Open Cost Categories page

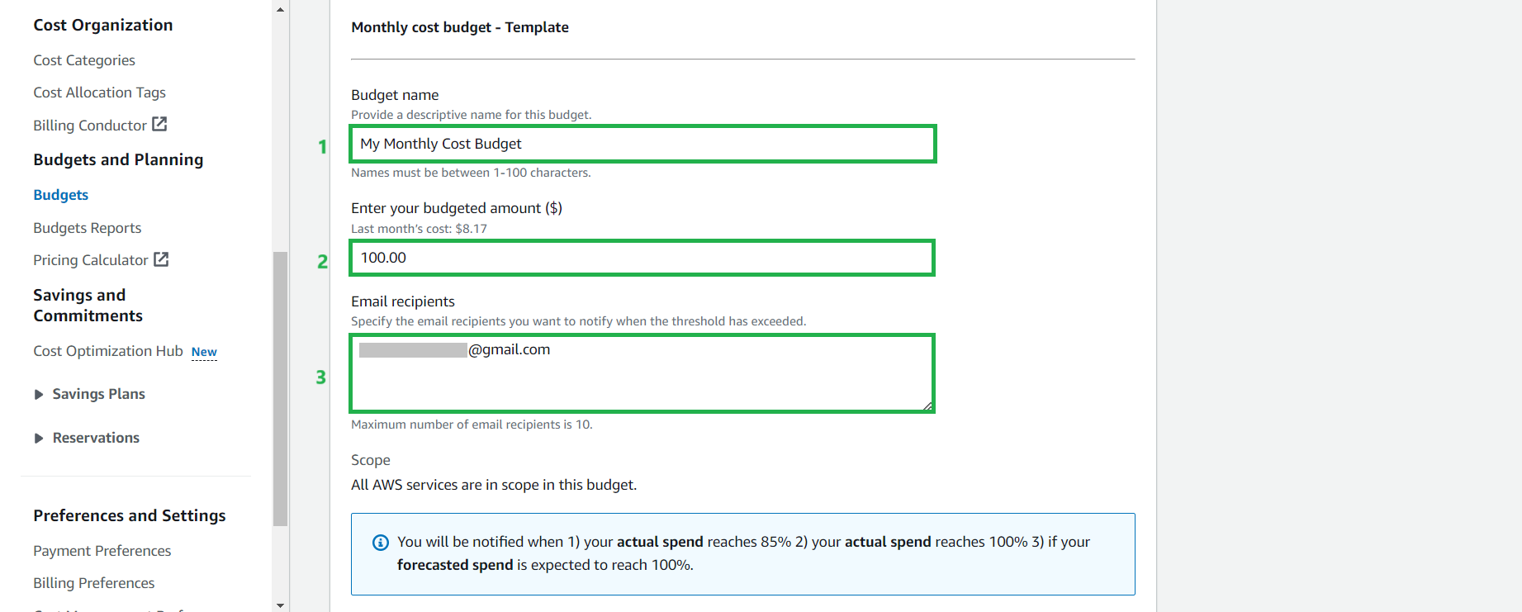[84, 60]
